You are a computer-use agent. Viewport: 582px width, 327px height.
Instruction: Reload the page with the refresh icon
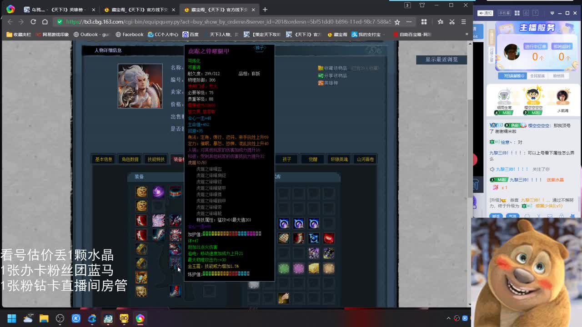[x=33, y=22]
